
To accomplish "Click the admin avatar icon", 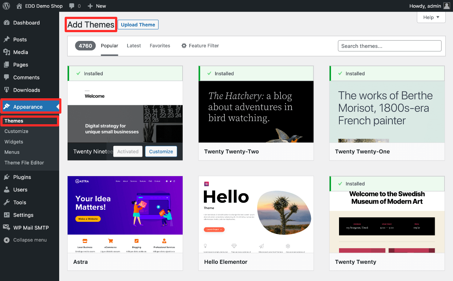I will coord(446,6).
